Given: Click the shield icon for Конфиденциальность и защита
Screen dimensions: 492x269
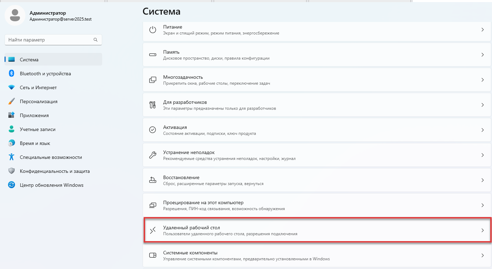Looking at the screenshot, I should 12,171.
